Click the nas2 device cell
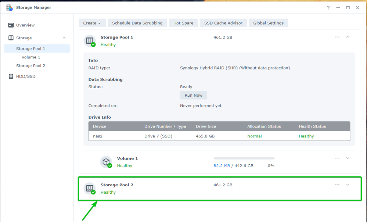 tap(98, 136)
